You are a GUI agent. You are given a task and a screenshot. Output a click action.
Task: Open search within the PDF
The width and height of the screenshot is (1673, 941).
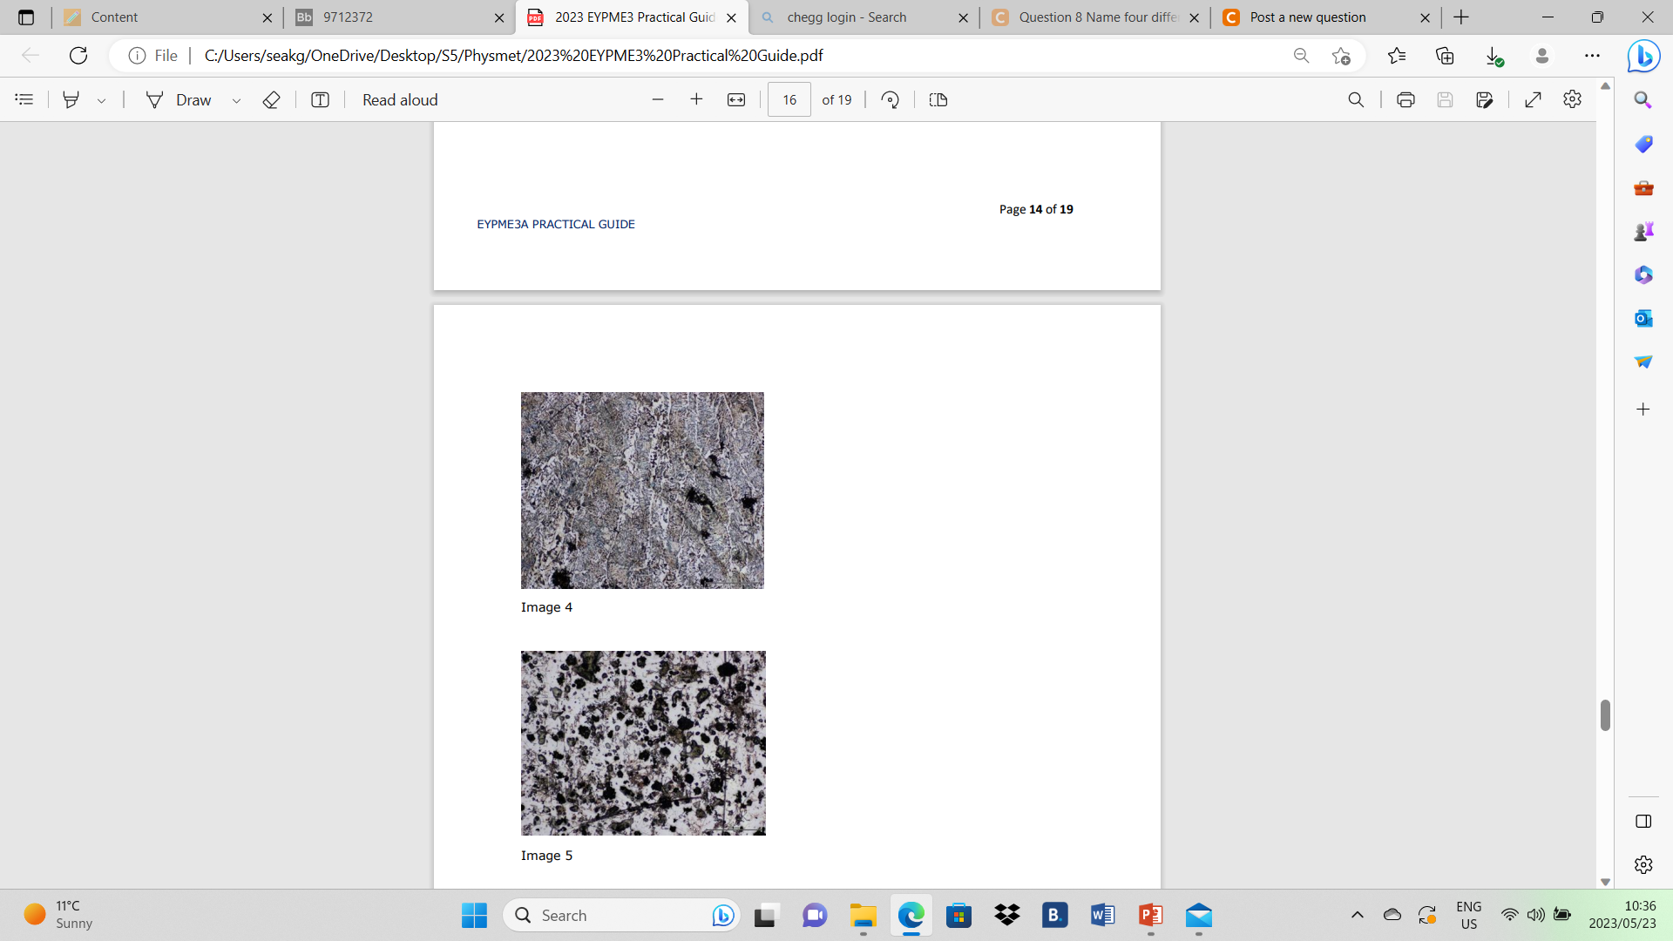click(x=1356, y=99)
